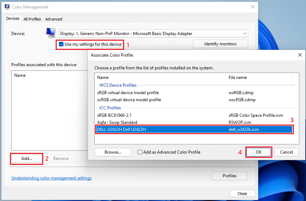Screen dimensions: 306x201
Task: Click Name header in associated profiles list
Action: (20, 75)
